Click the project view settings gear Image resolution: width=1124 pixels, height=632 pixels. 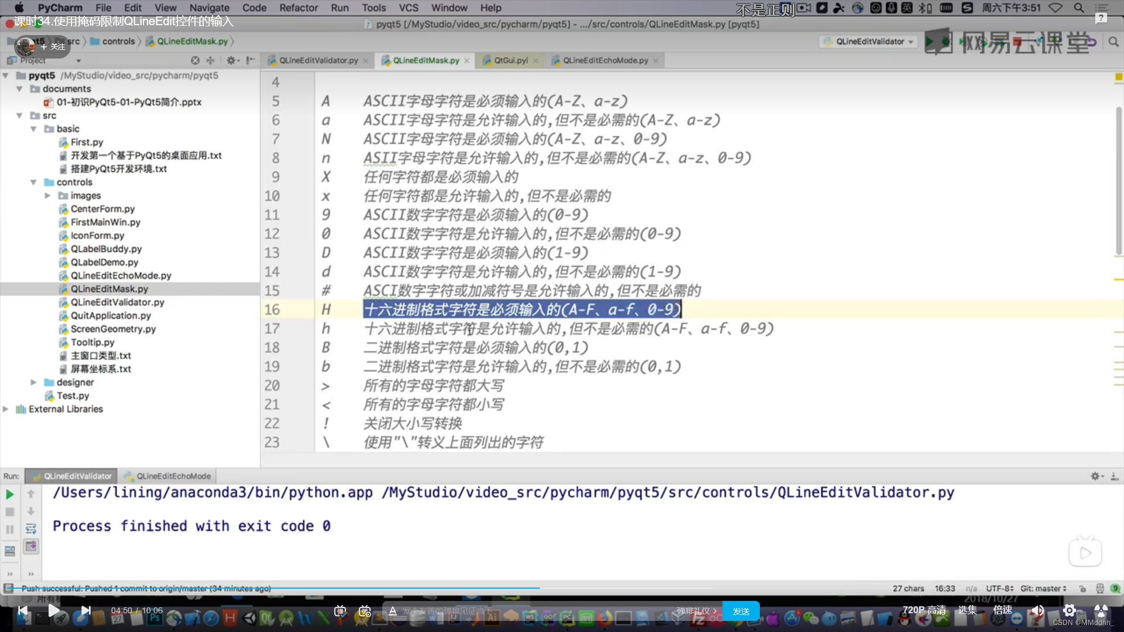tap(231, 60)
